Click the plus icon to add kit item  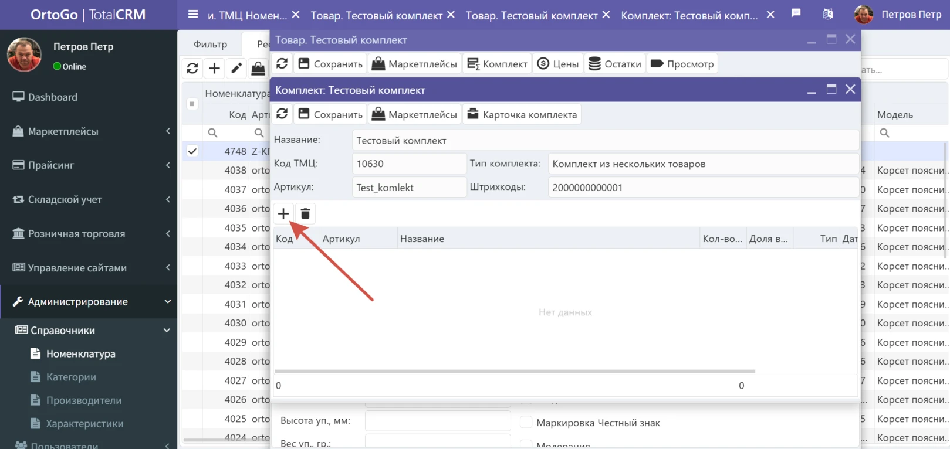pos(283,213)
